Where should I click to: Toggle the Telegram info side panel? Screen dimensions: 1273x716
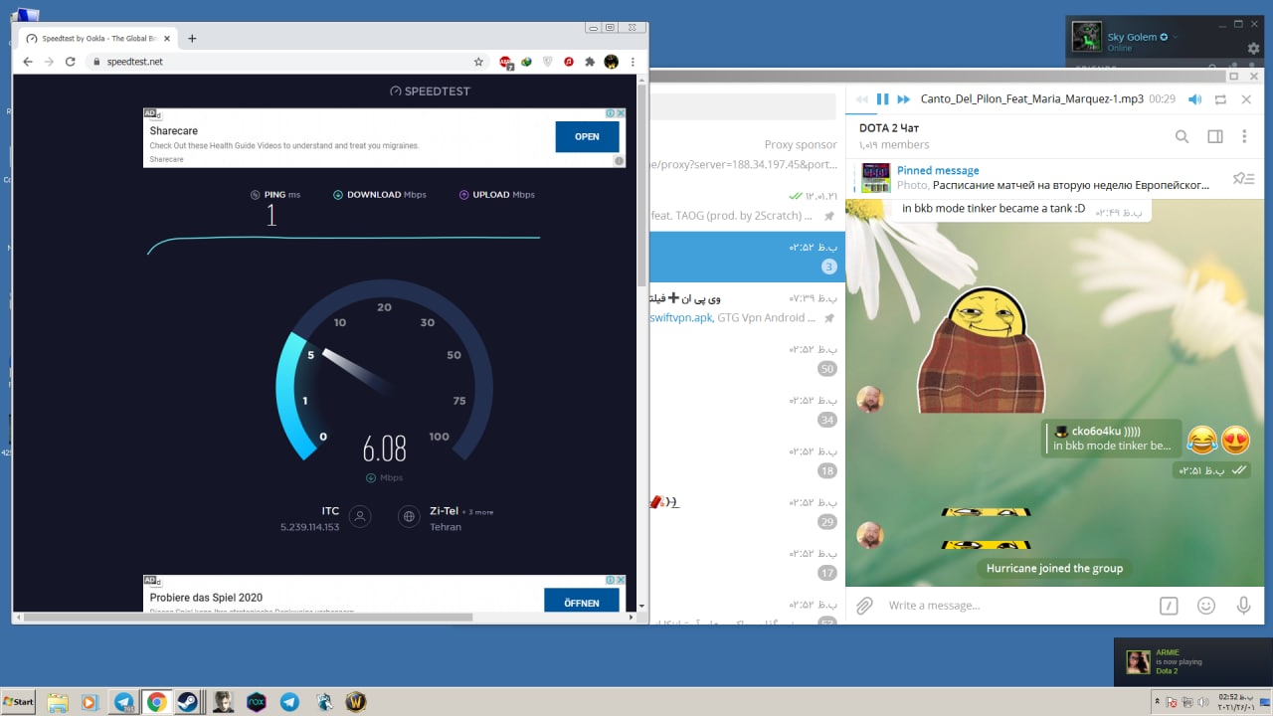[1214, 136]
